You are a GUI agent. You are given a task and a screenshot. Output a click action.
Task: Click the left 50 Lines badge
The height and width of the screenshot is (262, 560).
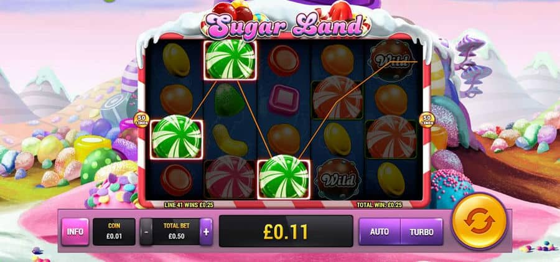tap(141, 119)
